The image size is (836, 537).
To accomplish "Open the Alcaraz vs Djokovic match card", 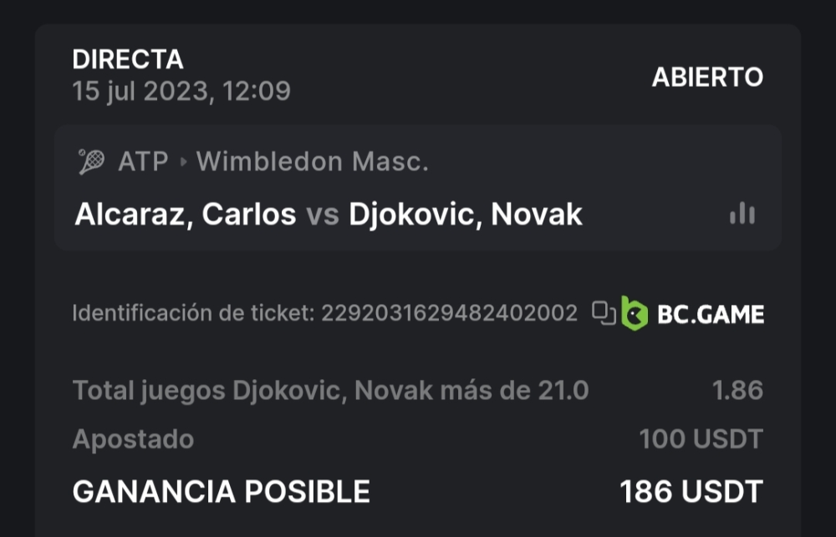I will click(418, 188).
